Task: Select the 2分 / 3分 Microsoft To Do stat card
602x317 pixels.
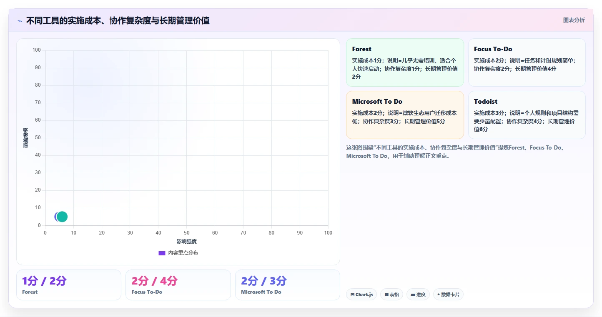Action: tap(288, 285)
